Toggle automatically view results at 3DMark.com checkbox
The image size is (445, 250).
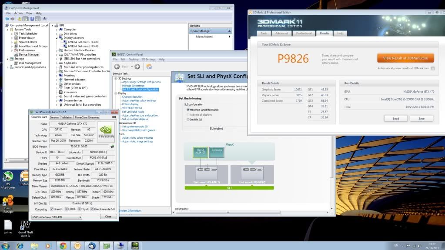click(433, 68)
